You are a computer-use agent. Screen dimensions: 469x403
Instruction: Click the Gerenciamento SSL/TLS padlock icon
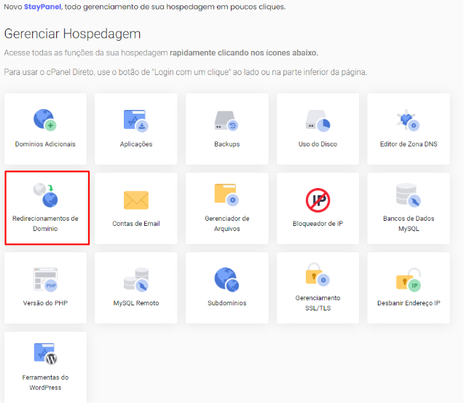click(318, 274)
